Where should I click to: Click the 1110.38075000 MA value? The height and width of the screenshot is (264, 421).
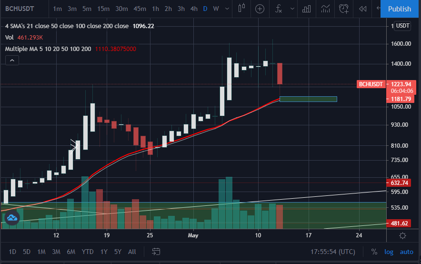[116, 49]
